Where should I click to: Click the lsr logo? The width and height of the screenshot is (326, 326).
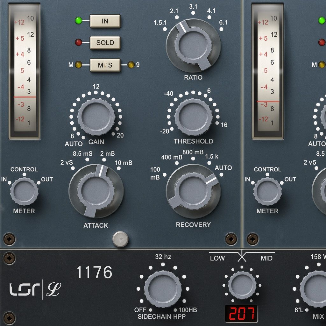click(25, 289)
